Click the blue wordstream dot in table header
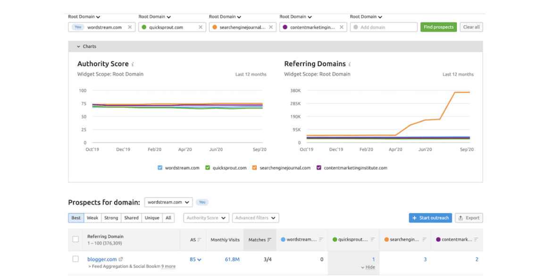Viewport: 536px width, 280px height. 283,240
